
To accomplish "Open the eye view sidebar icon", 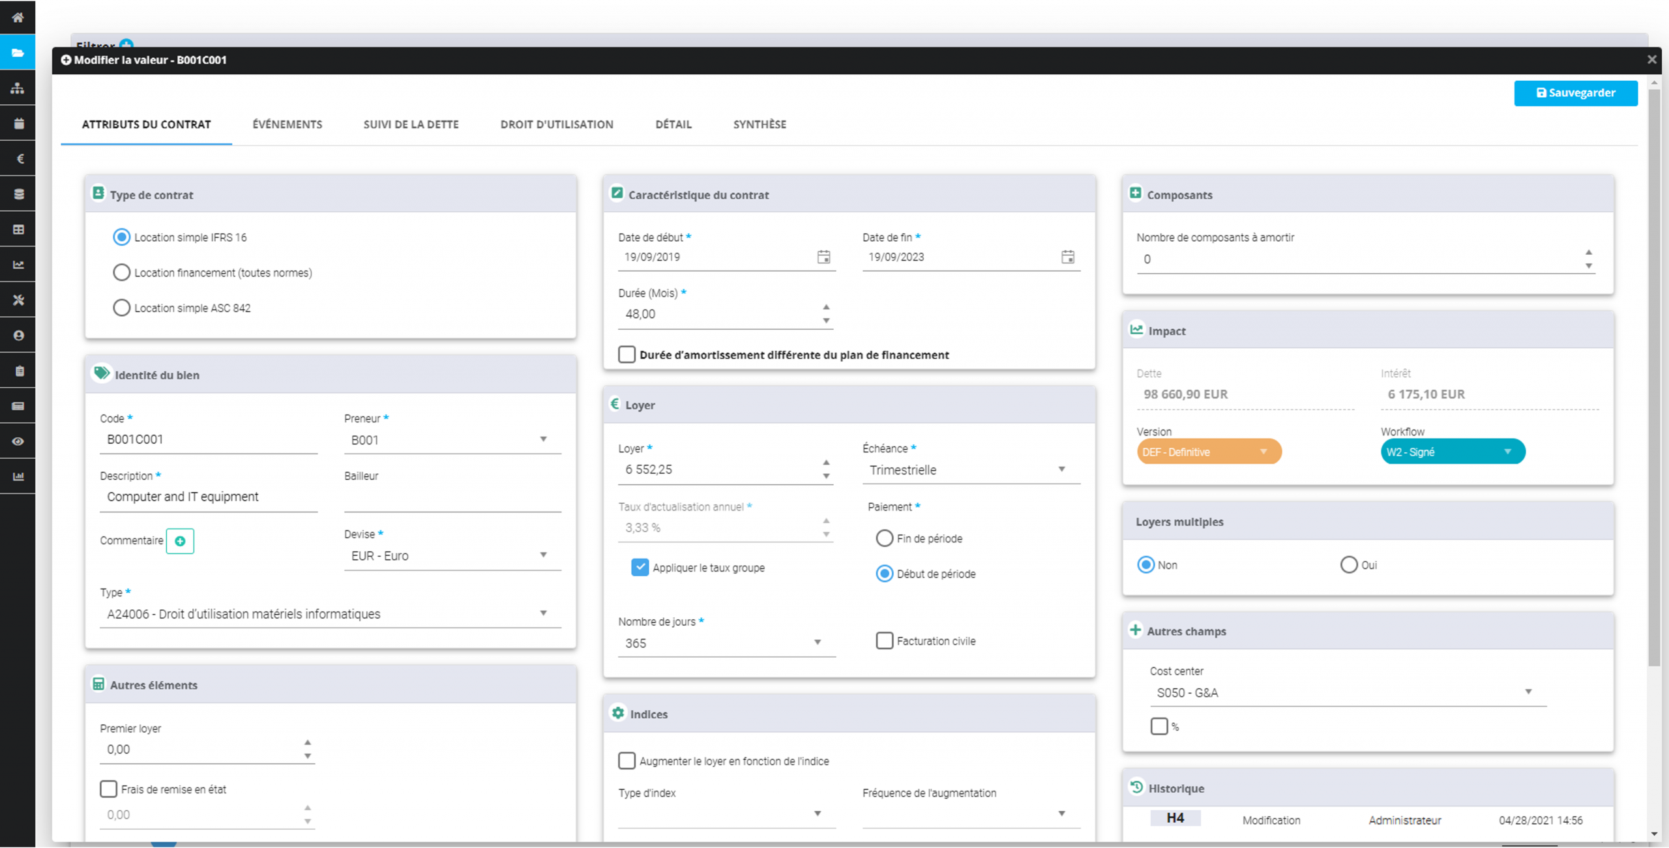I will coord(18,441).
